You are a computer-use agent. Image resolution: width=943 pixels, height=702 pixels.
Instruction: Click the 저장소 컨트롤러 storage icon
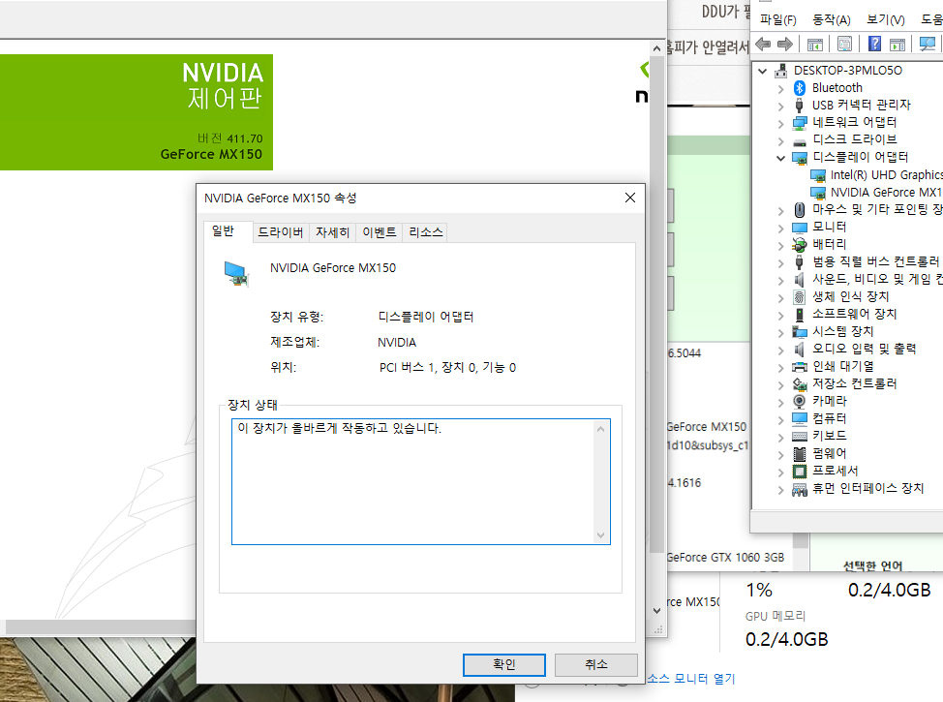click(x=800, y=383)
